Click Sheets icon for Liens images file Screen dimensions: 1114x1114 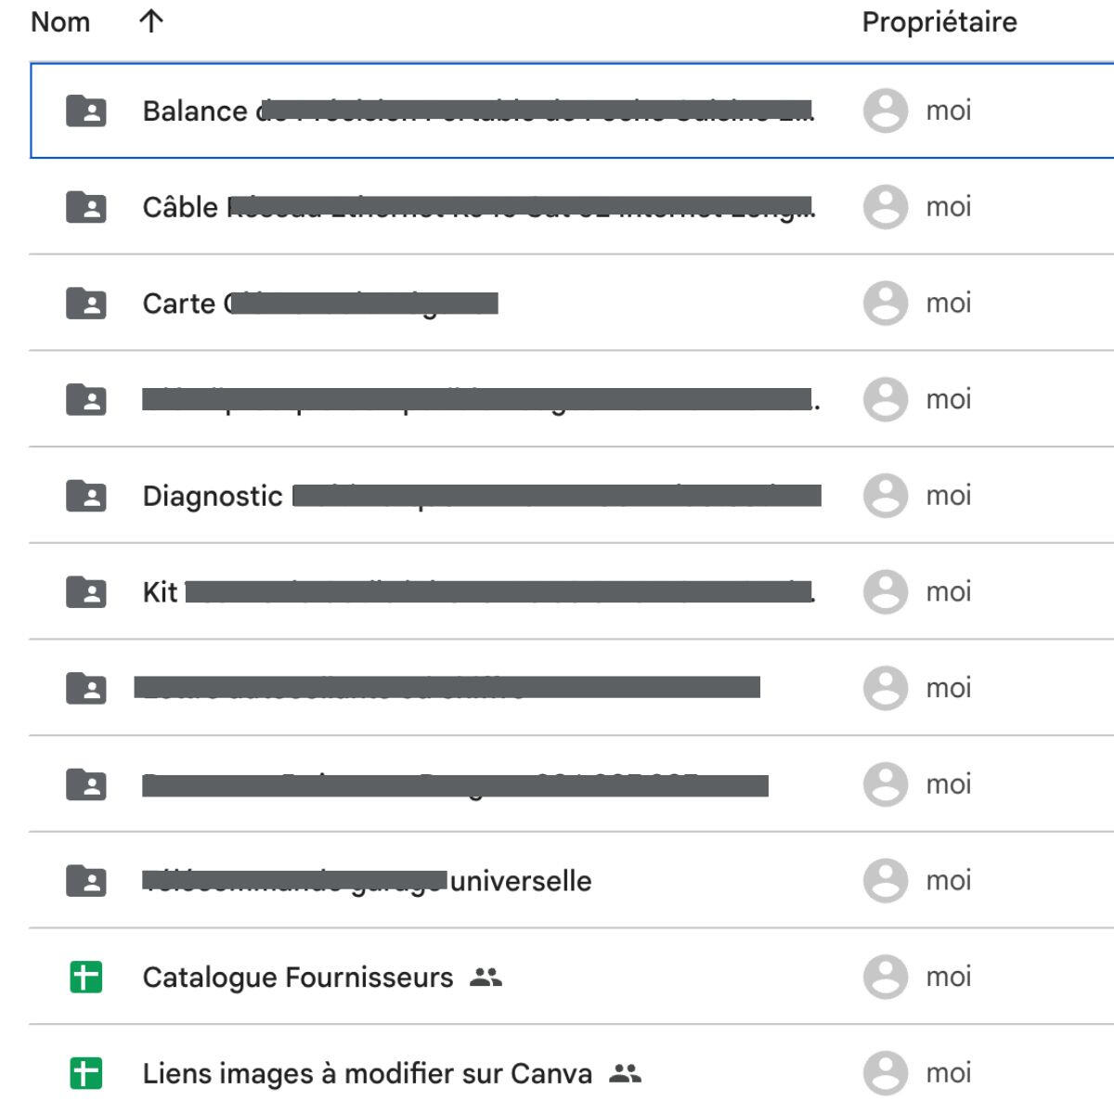coord(86,1073)
